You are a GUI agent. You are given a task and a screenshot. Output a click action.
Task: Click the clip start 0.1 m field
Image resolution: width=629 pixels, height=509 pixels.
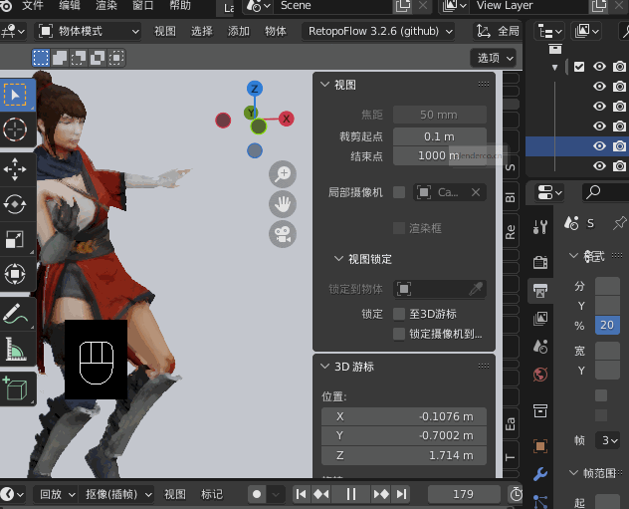tap(440, 136)
